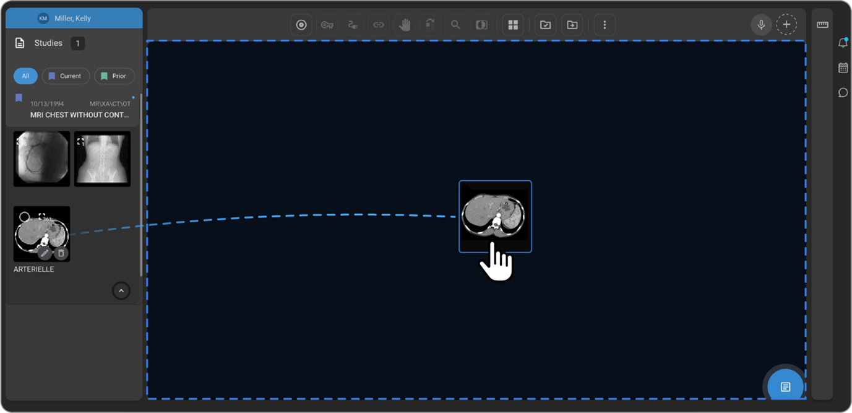This screenshot has width=852, height=413.
Task: Open the grid layout selector
Action: click(513, 25)
